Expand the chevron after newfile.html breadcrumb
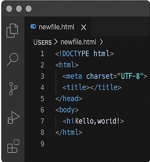This screenshot has height=162, width=150. click(x=101, y=42)
